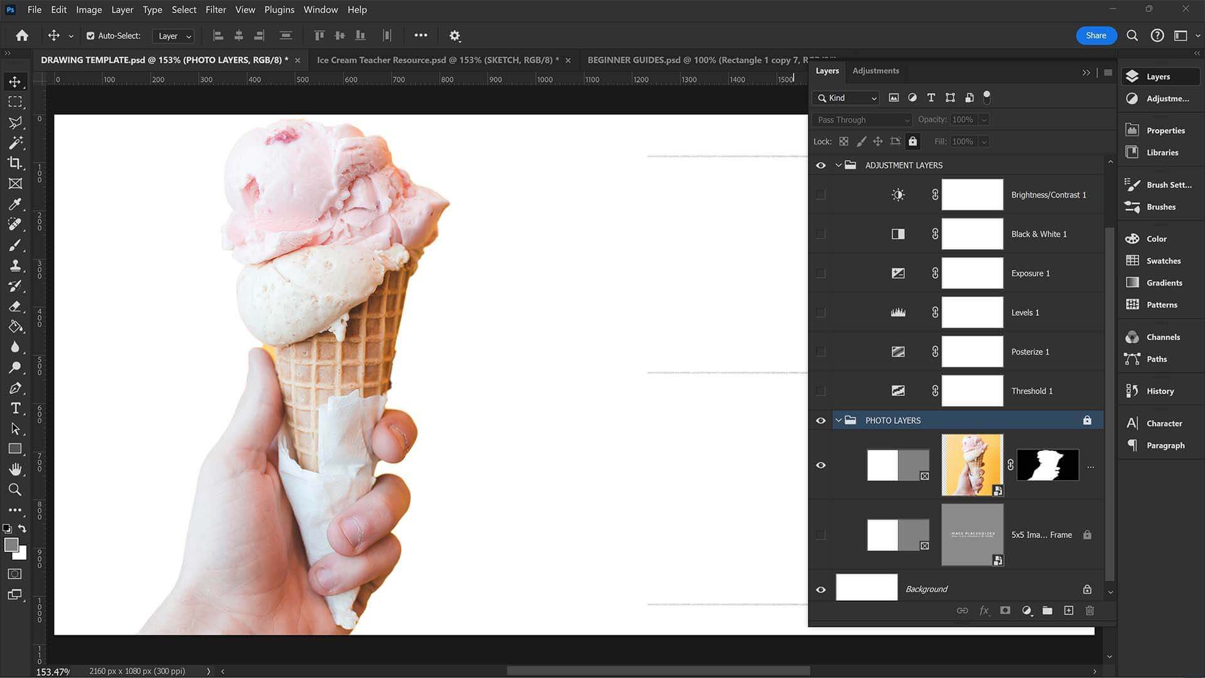Select the Brush tool
The width and height of the screenshot is (1205, 678).
(15, 245)
